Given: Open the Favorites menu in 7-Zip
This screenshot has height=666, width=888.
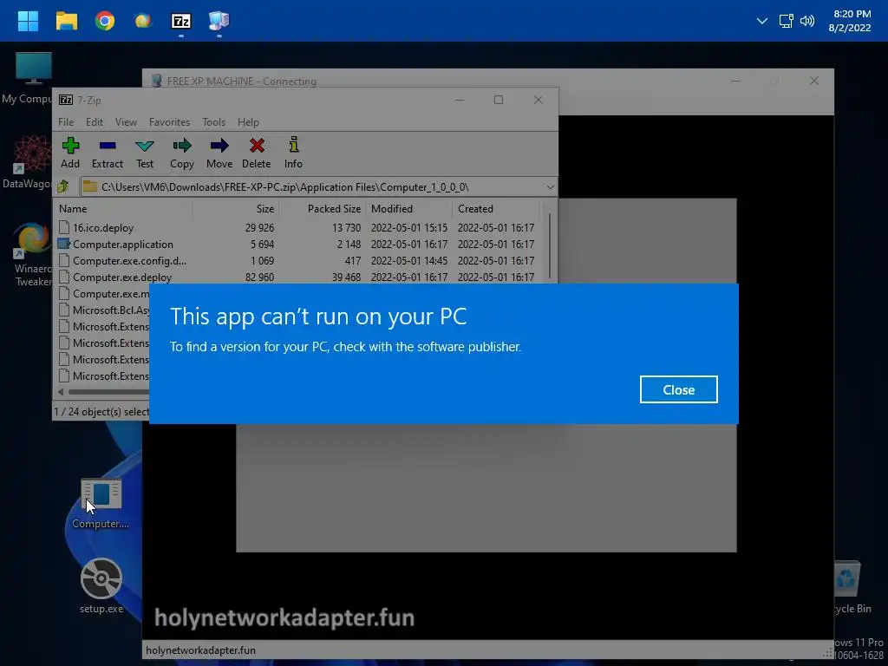Looking at the screenshot, I should tap(169, 121).
